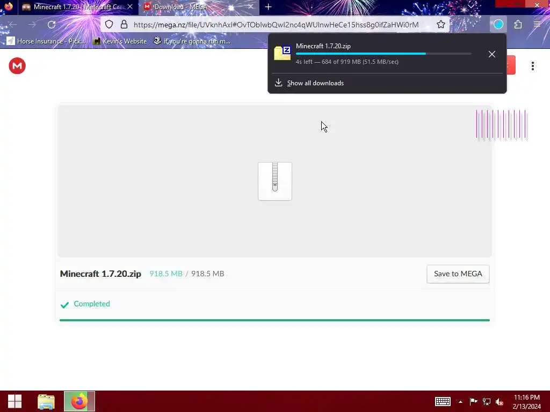
Task: Click the muted volume tray icon
Action: (500, 401)
